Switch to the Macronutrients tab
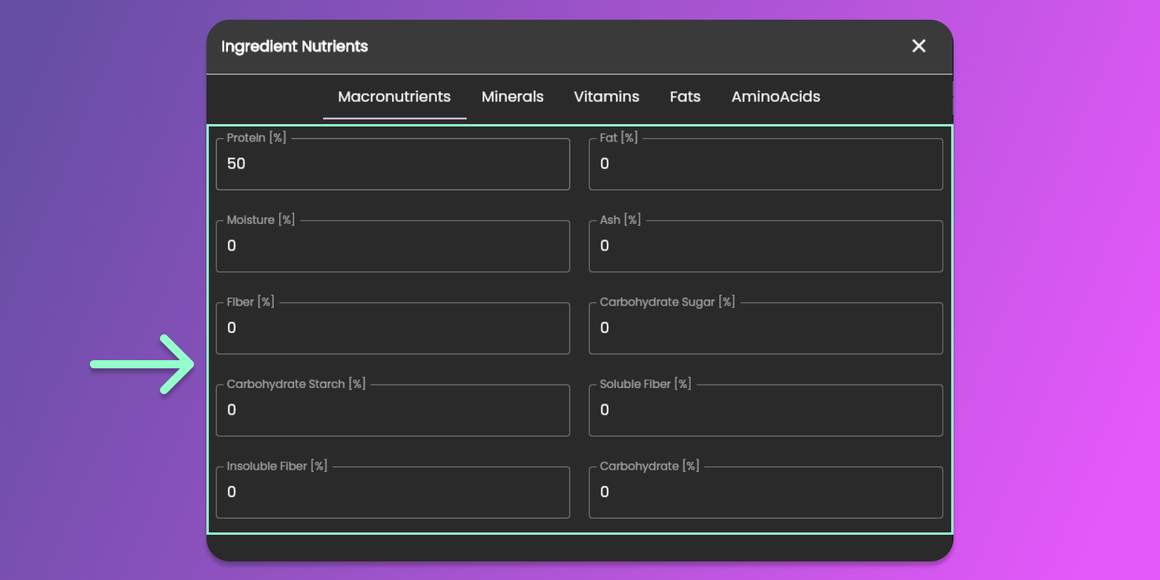 click(394, 97)
